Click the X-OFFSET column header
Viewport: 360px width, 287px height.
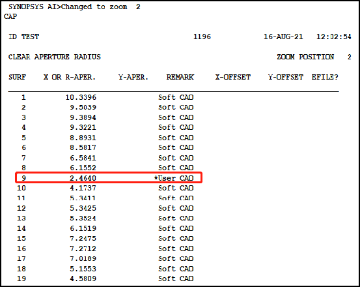[x=233, y=77]
